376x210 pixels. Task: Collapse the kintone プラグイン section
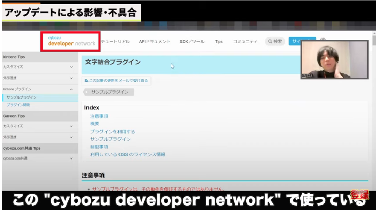point(71,89)
